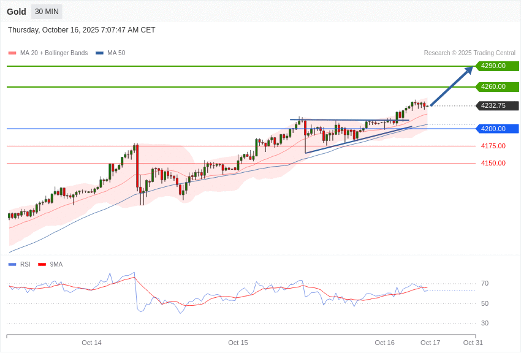Viewport: 521px width, 353px height.
Task: Open the Research © 2025 Trading Central link
Action: pyautogui.click(x=470, y=53)
